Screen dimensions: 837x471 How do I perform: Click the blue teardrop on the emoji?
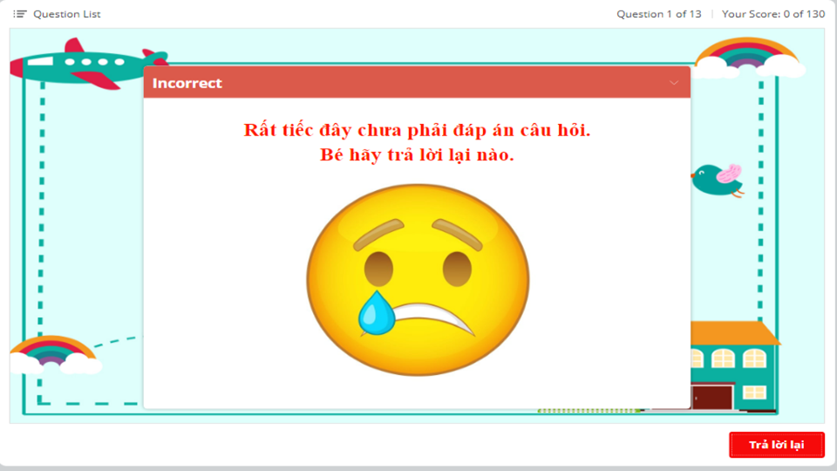[x=376, y=314]
